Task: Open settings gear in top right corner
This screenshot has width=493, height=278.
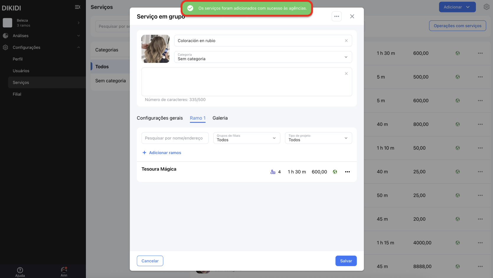Action: (486, 7)
